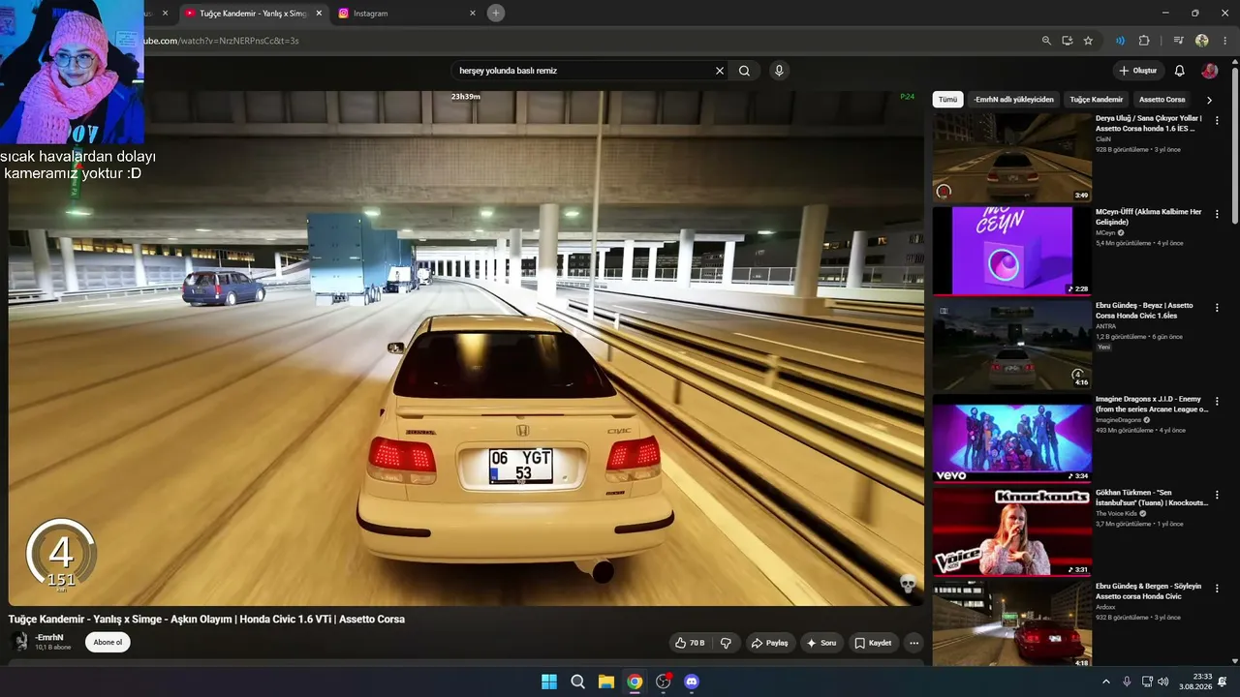Clear the YouTube search box text
Screen dimensions: 1240x697
point(720,71)
